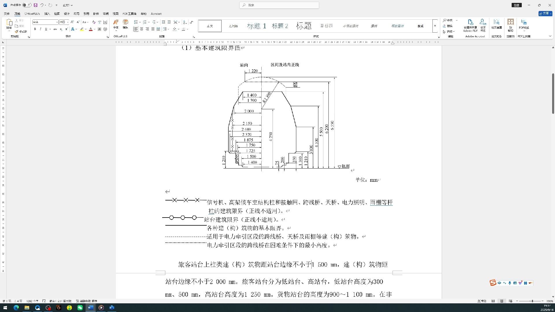Click the Format Painter brush icon

(17, 31)
